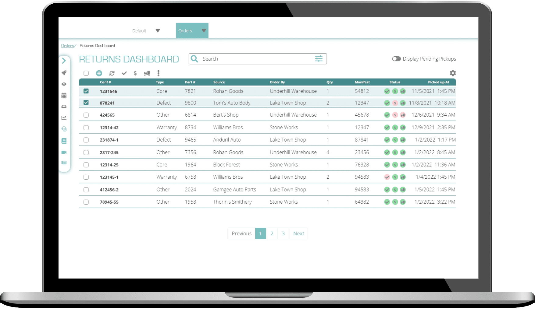Screen dimensions: 535x312
Task: Click the add new return plus icon
Action: click(99, 73)
